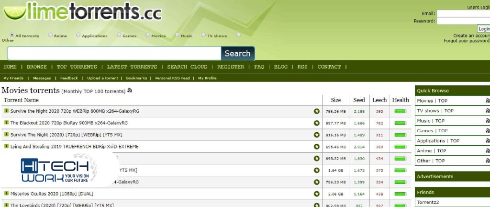Viewport: 490px width, 207px height.
Task: Sort by the Size column header
Action: click(335, 100)
